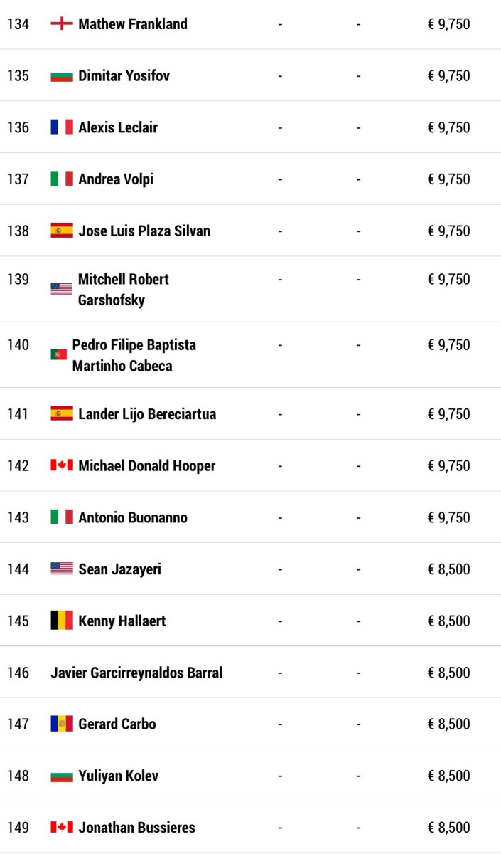The image size is (501, 854).
Task: Click the French flag beside Alexis Leclair
Action: click(x=62, y=127)
